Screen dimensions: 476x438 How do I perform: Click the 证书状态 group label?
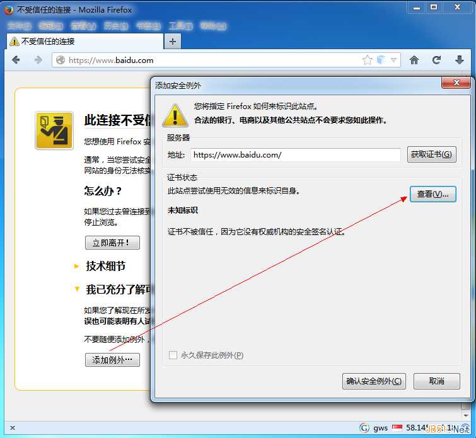coord(182,178)
